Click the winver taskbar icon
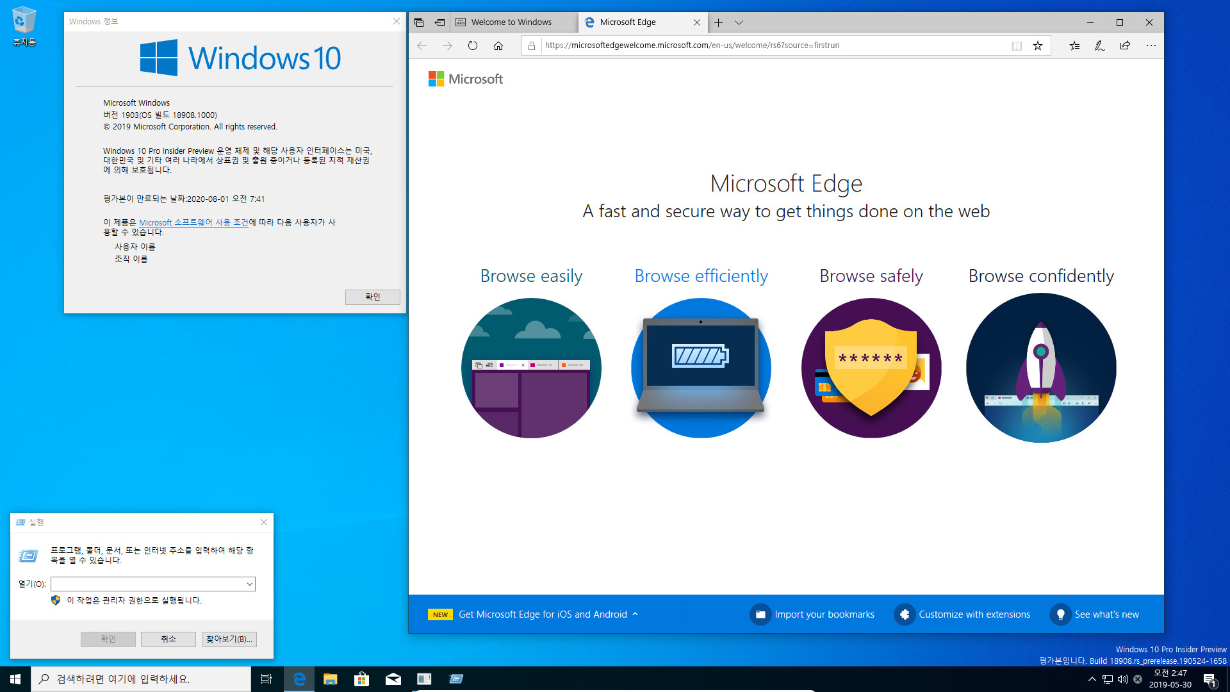 point(424,679)
